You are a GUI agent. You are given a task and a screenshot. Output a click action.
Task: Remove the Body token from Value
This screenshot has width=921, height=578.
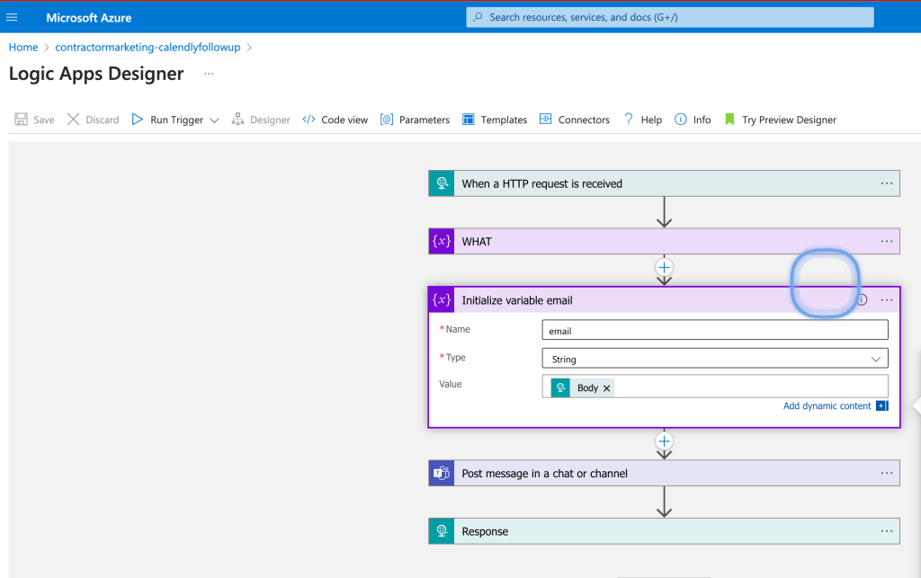607,388
